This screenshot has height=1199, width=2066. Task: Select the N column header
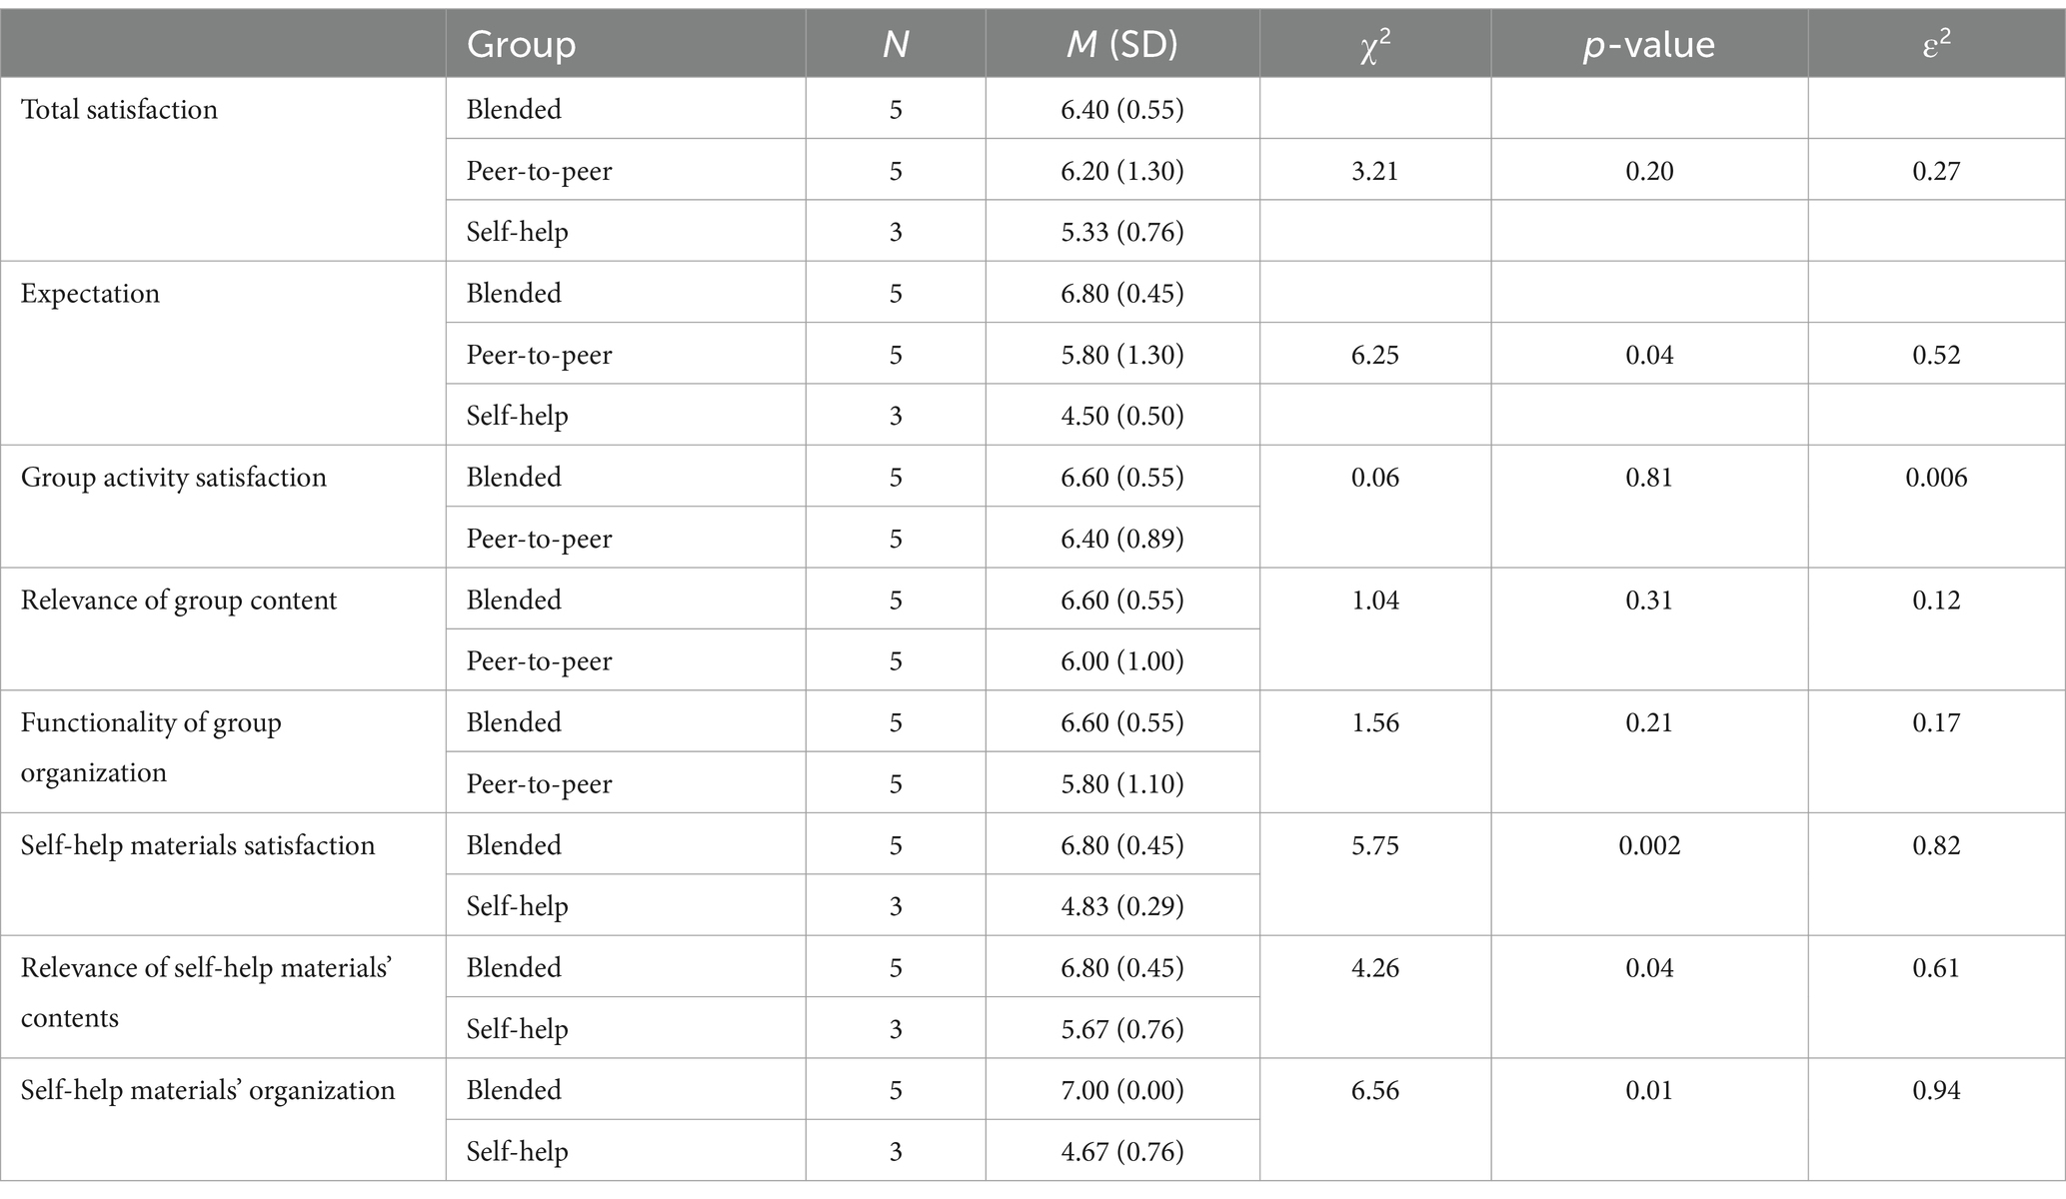[896, 44]
